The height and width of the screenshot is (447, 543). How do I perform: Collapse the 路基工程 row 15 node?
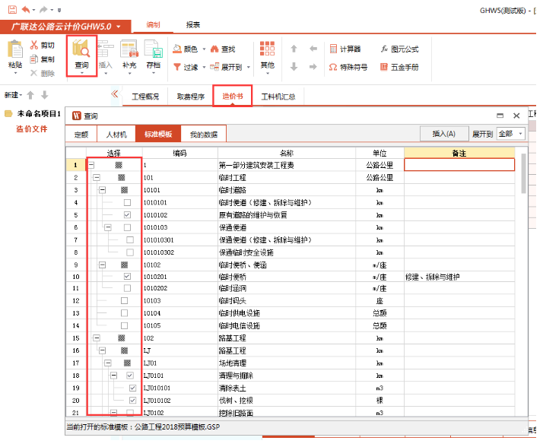coord(97,338)
